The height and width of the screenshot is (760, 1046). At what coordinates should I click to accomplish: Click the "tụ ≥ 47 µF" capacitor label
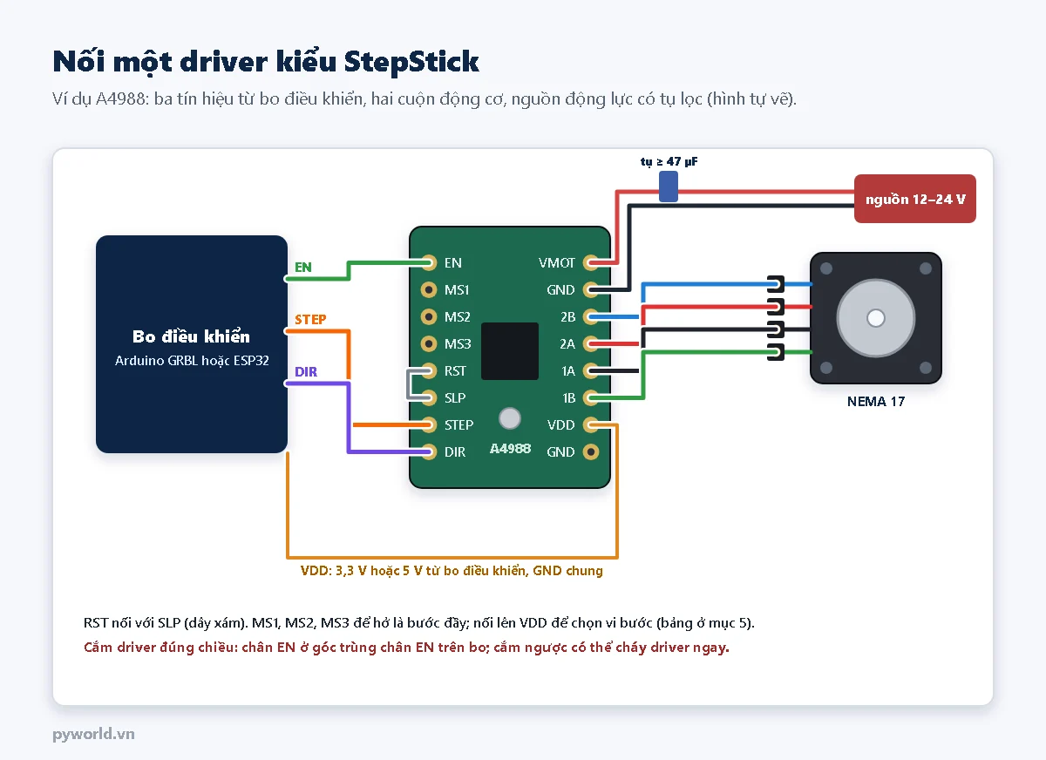point(669,161)
